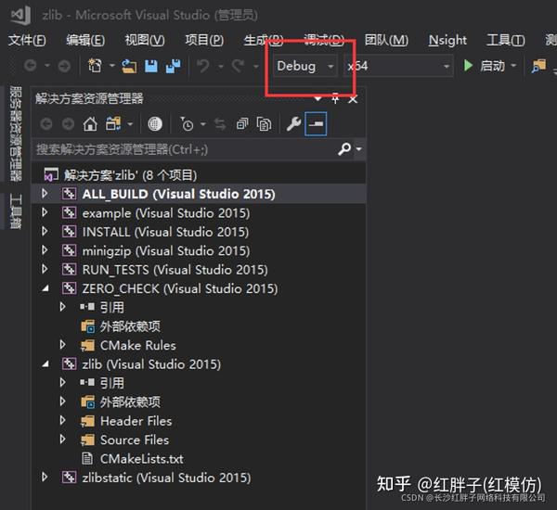Click the navigate backward toolbar arrow
Screen dimensions: 557x510
[x=31, y=66]
